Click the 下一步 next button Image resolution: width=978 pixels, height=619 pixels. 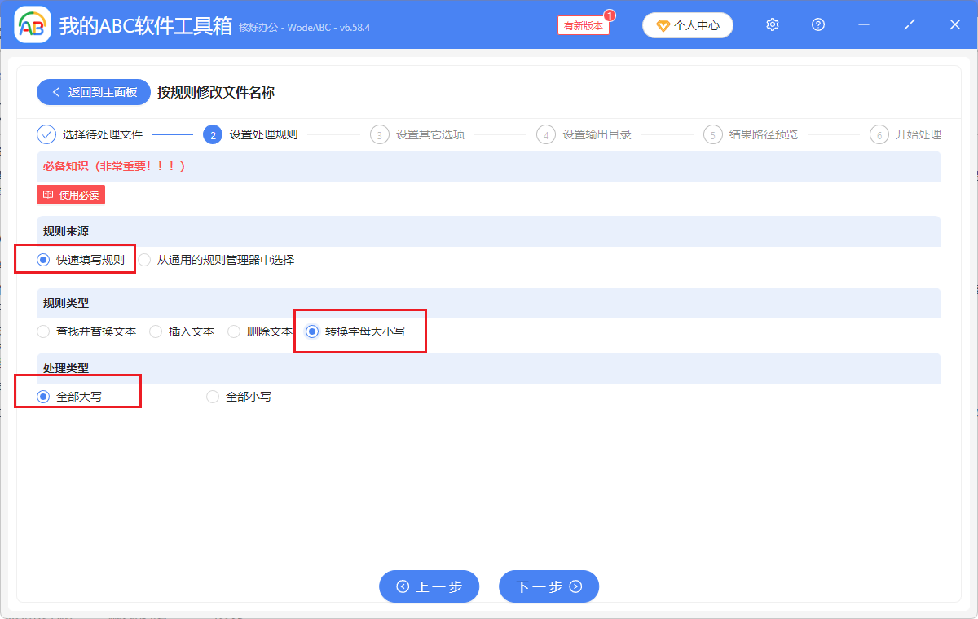click(x=548, y=586)
